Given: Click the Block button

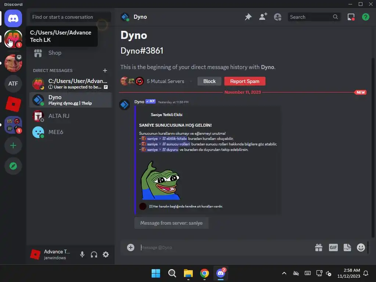Looking at the screenshot, I should (209, 81).
